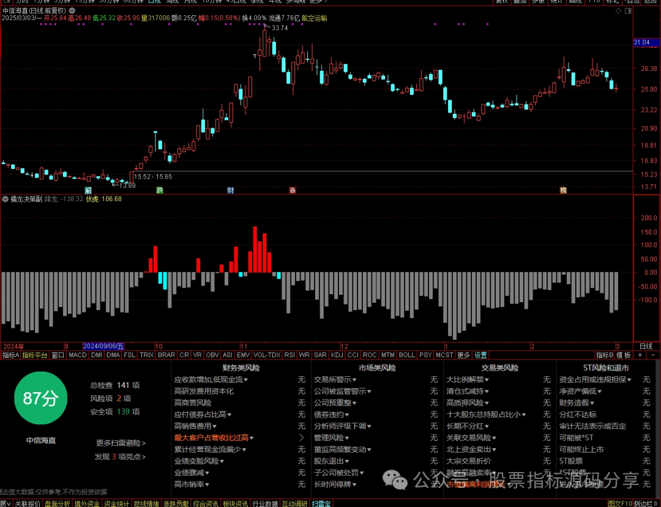The image size is (661, 507).
Task: Collapse the 擒龙决策副 indicator panel arrow
Action: (x=6, y=199)
